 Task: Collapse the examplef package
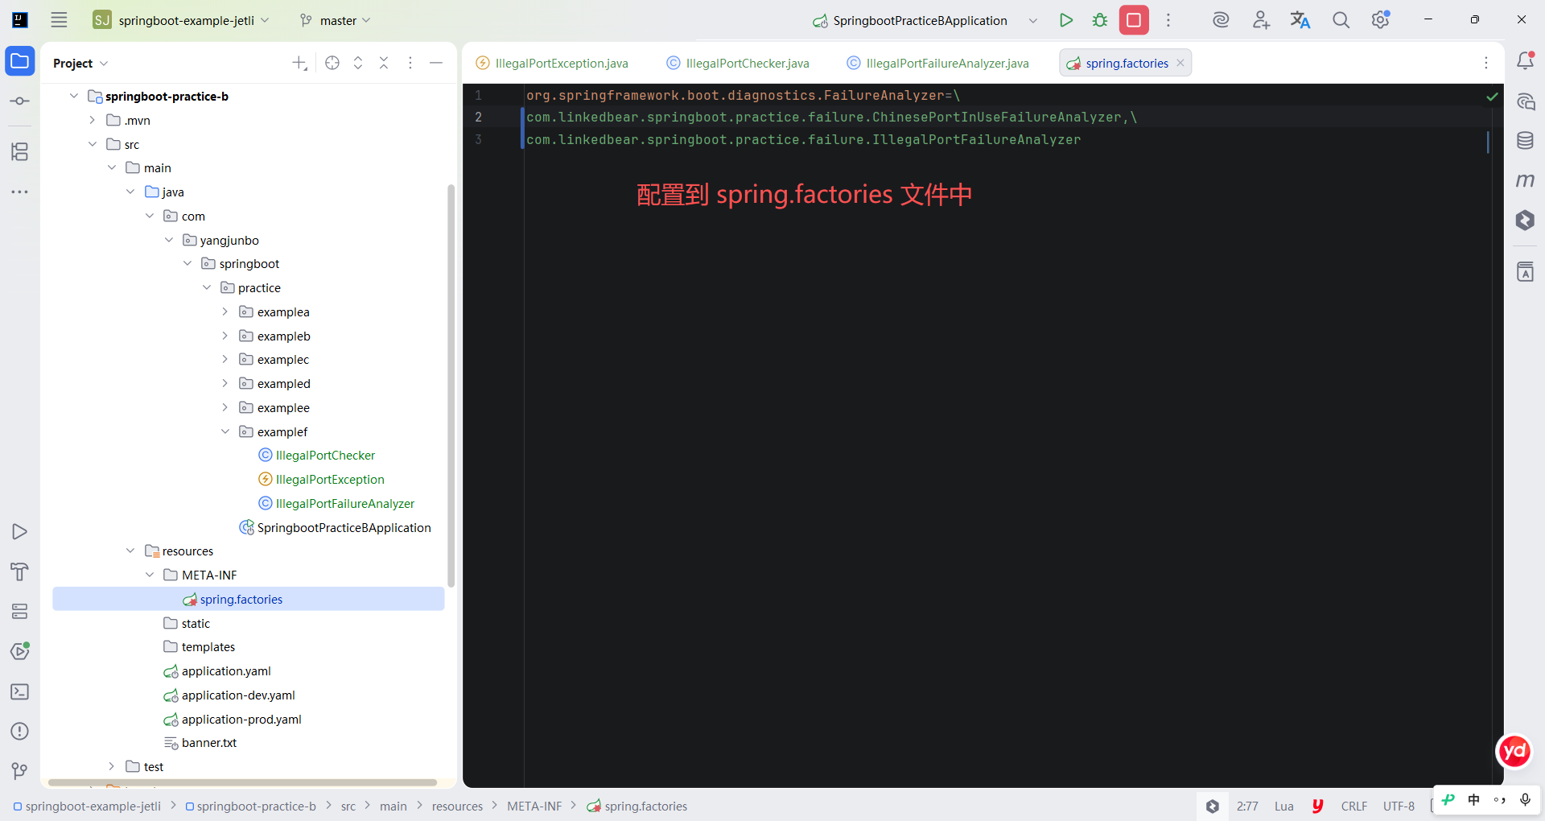pyautogui.click(x=225, y=431)
